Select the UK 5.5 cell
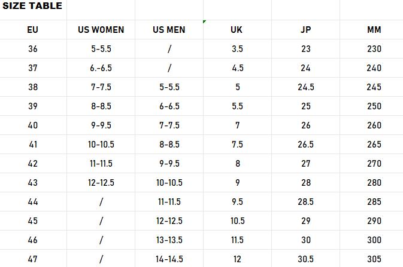The width and height of the screenshot is (403, 267). pyautogui.click(x=237, y=106)
